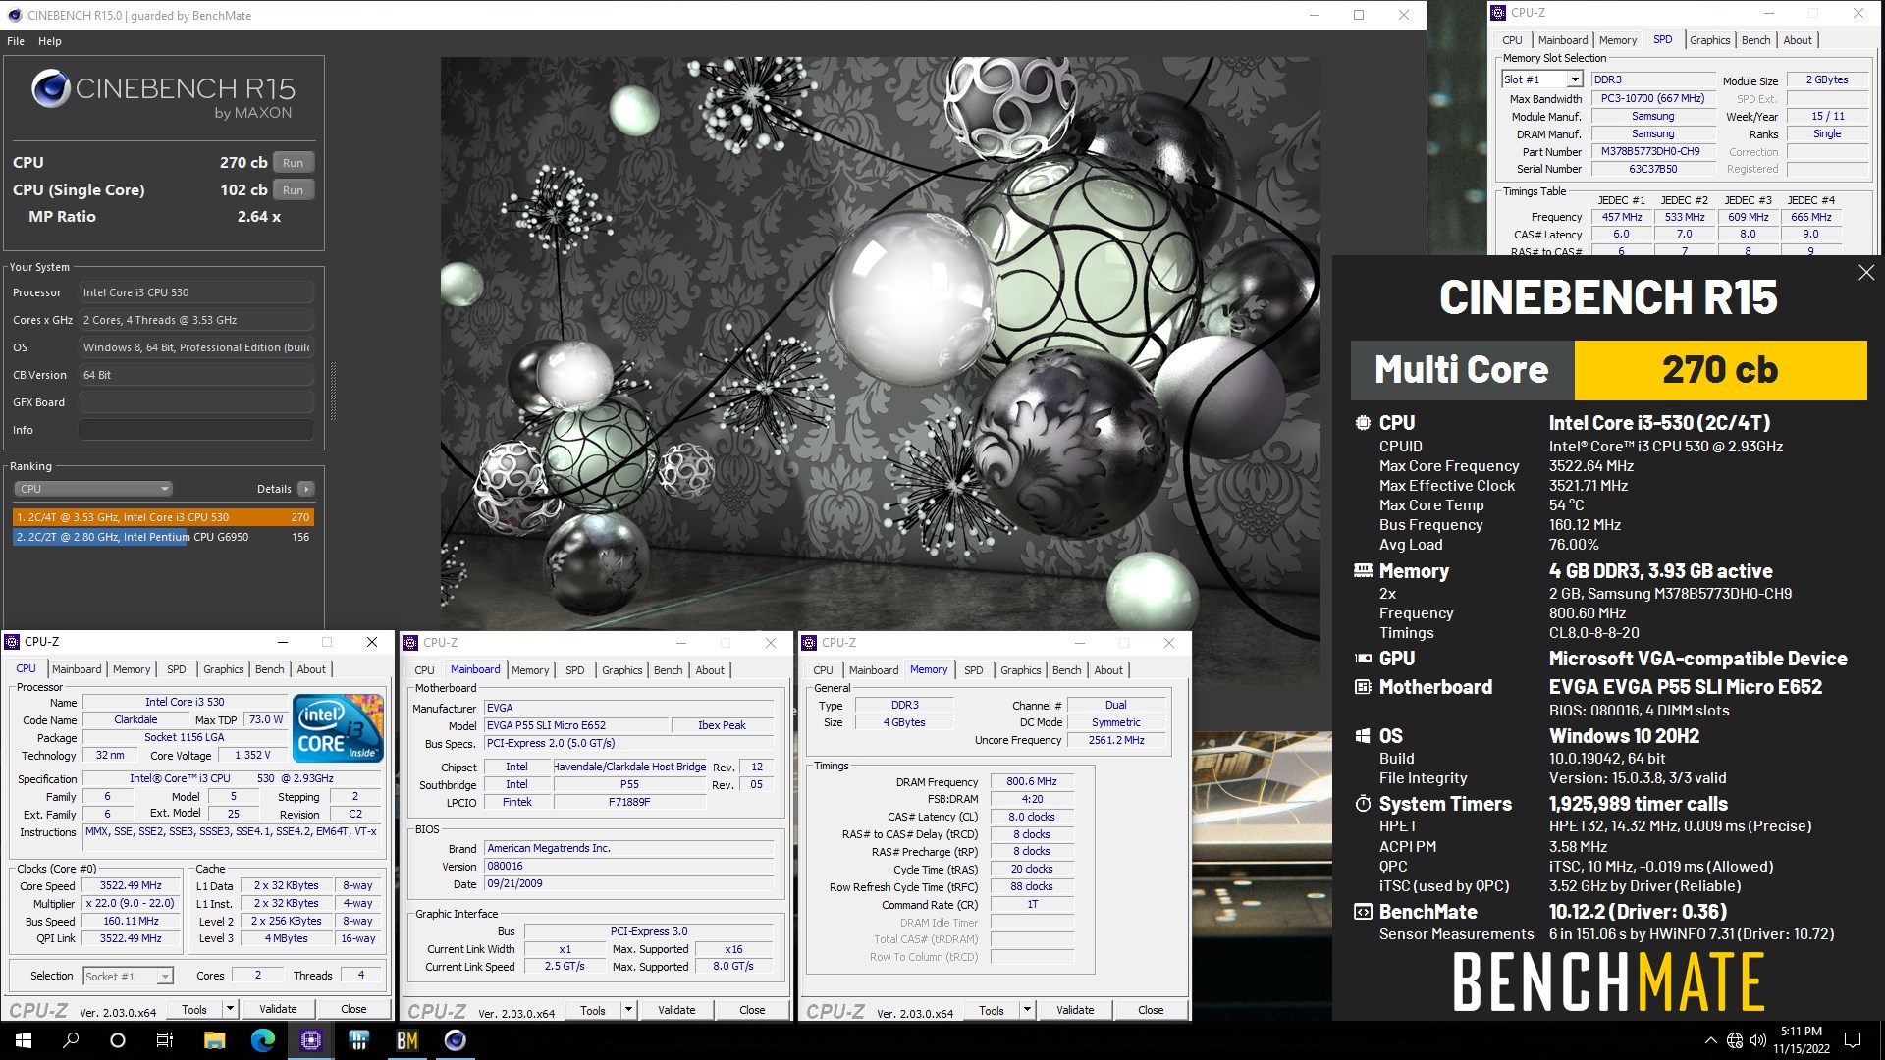Click Validate in CPU-Z CPU window

pos(278,1009)
